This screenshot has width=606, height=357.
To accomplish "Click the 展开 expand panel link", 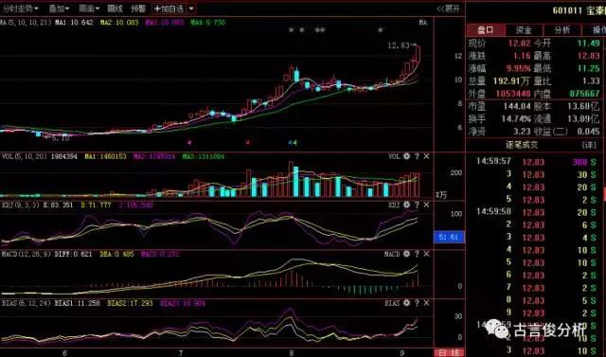I will tap(449, 9).
